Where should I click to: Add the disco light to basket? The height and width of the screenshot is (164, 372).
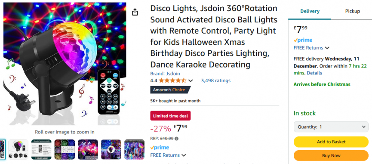(331, 142)
